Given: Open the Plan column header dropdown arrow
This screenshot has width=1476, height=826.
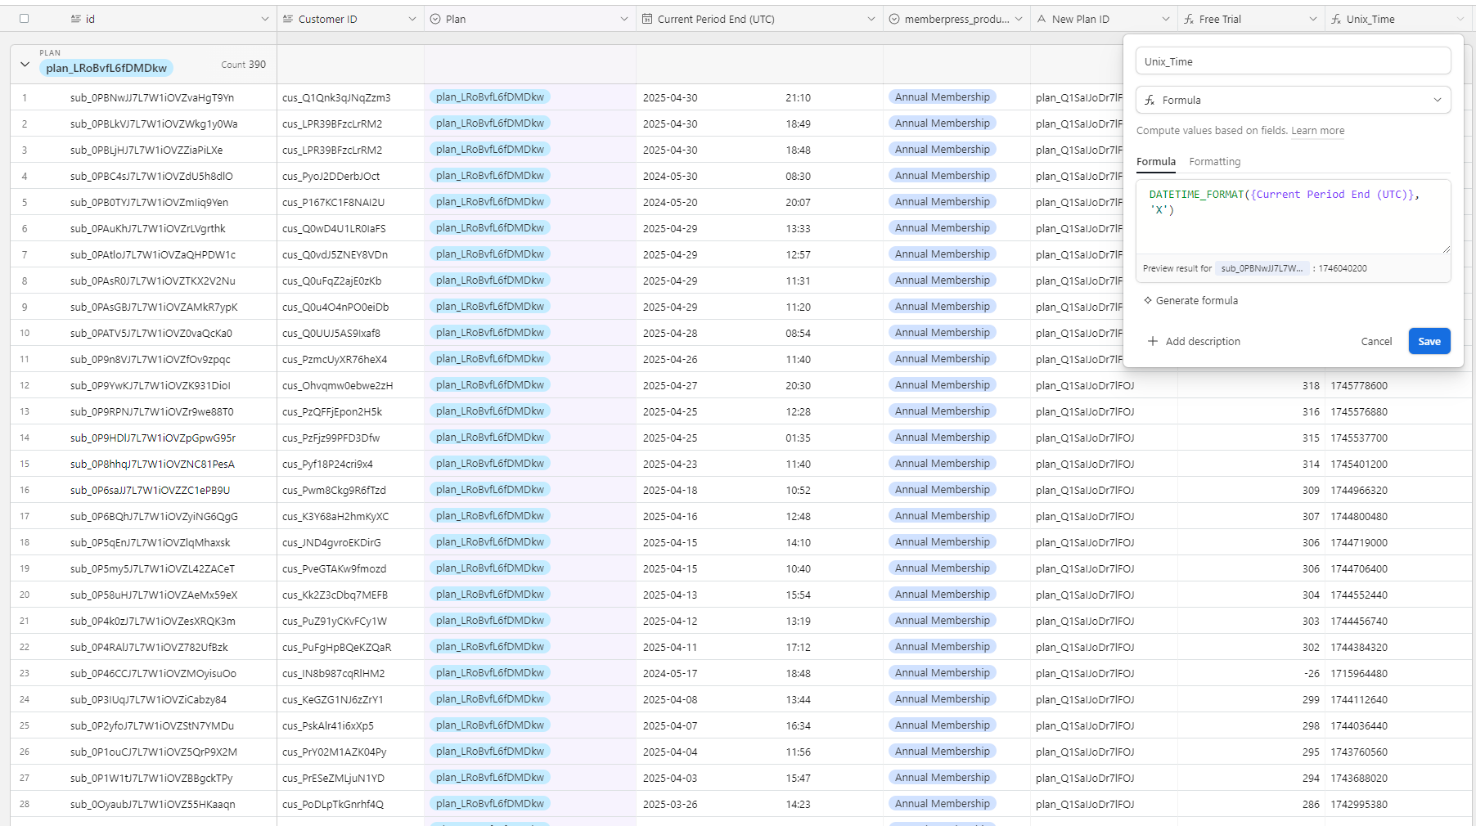Looking at the screenshot, I should click(624, 19).
